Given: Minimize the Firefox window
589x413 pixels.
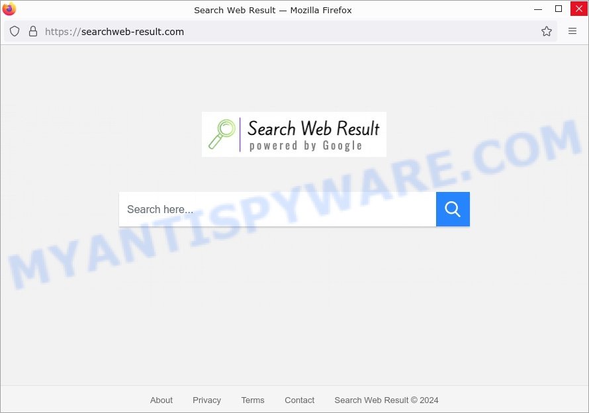Looking at the screenshot, I should (538, 9).
